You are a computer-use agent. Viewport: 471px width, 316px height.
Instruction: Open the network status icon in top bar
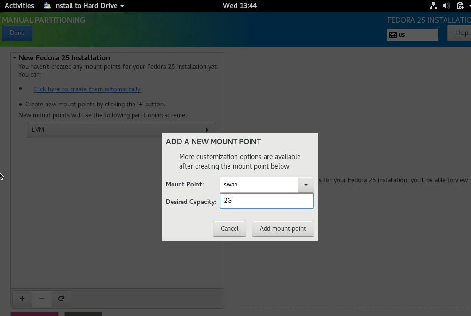click(433, 6)
